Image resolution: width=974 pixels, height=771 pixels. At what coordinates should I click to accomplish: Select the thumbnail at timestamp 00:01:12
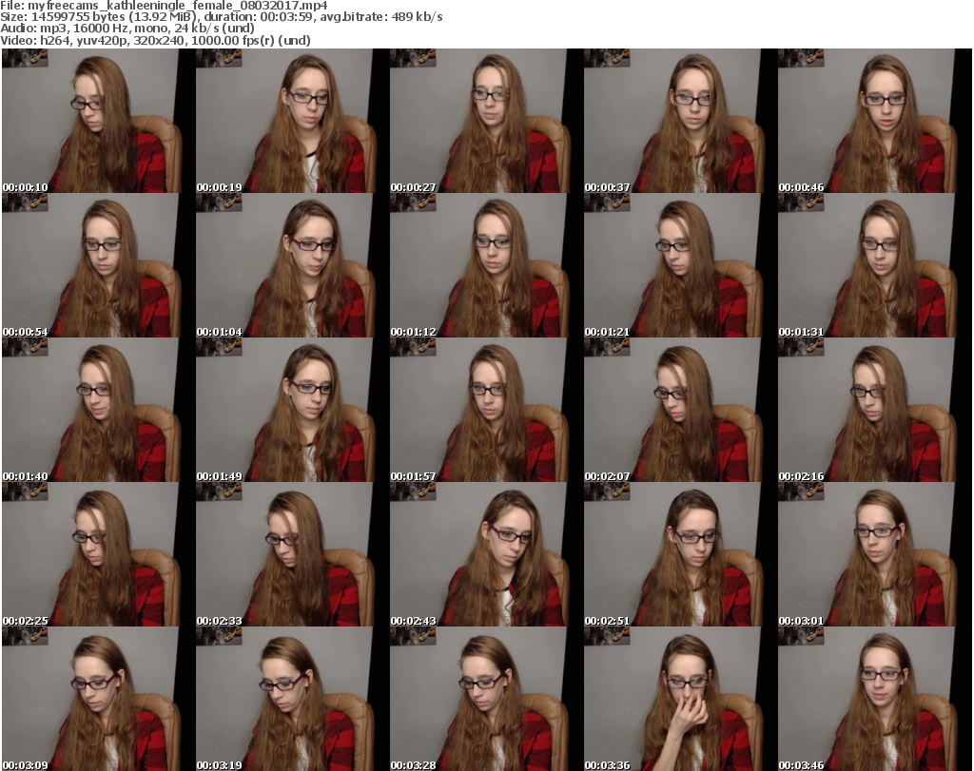(x=486, y=265)
